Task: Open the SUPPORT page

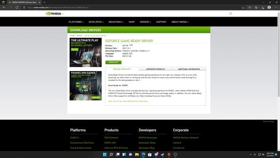Action: click(x=161, y=22)
